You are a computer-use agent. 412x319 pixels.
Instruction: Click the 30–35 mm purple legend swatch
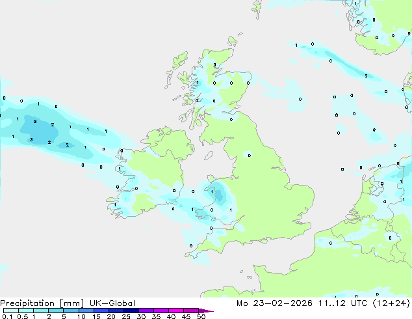(x=146, y=311)
